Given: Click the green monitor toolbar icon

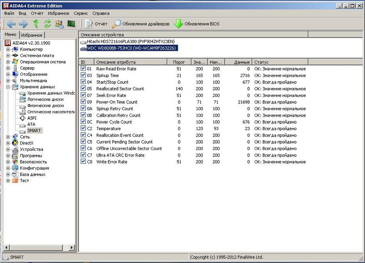Looking at the screenshot, I should [x=71, y=24].
